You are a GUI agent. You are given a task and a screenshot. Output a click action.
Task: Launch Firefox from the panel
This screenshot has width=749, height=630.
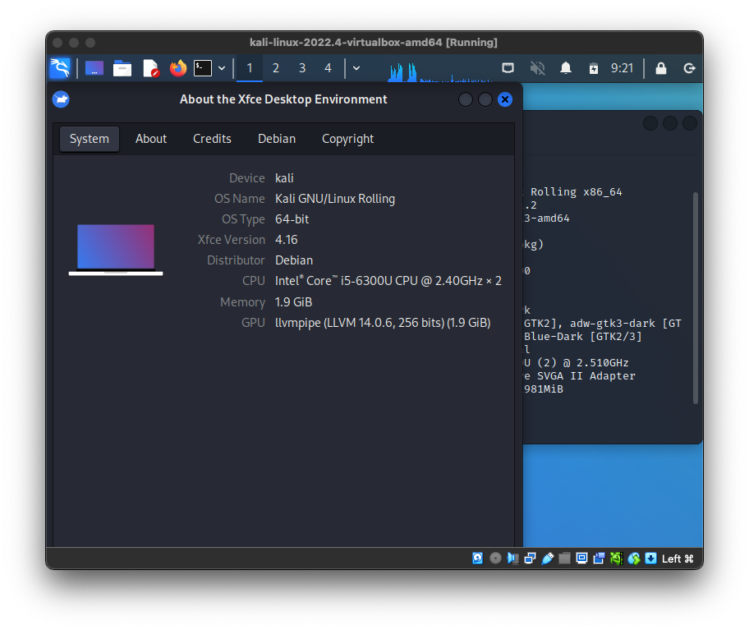click(x=178, y=68)
